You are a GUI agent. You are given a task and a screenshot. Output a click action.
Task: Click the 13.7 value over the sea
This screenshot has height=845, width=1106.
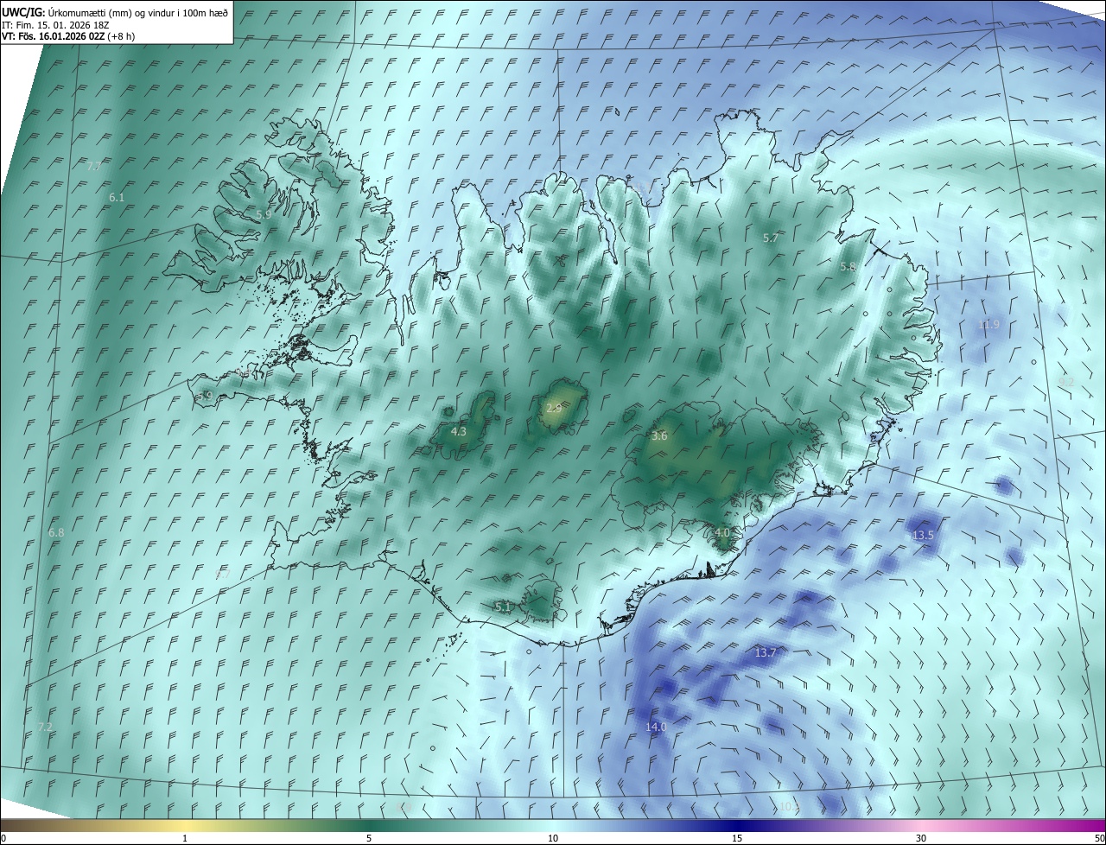click(766, 653)
